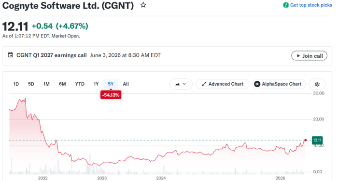
Task: Click the 2026 x-axis label
Action: tap(280, 178)
